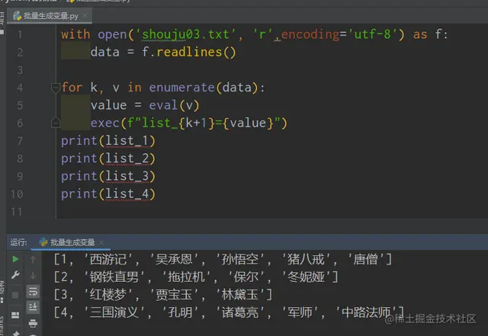Click the 'for' keyword on line 4
Screen dimensions: 488x336
72,88
